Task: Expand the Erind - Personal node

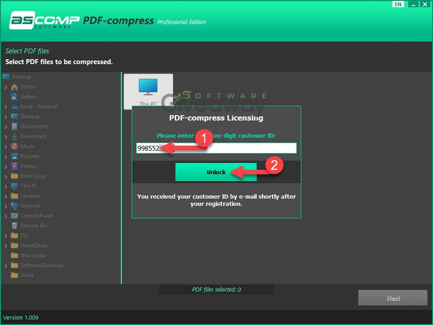Action: [x=6, y=107]
